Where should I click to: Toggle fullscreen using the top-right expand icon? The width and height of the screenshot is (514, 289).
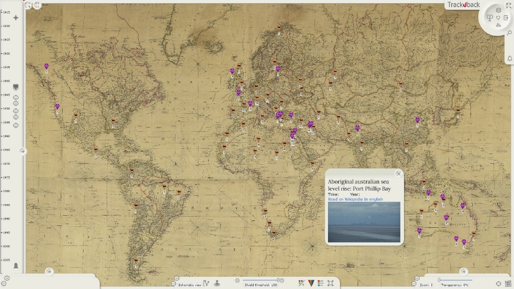click(508, 6)
